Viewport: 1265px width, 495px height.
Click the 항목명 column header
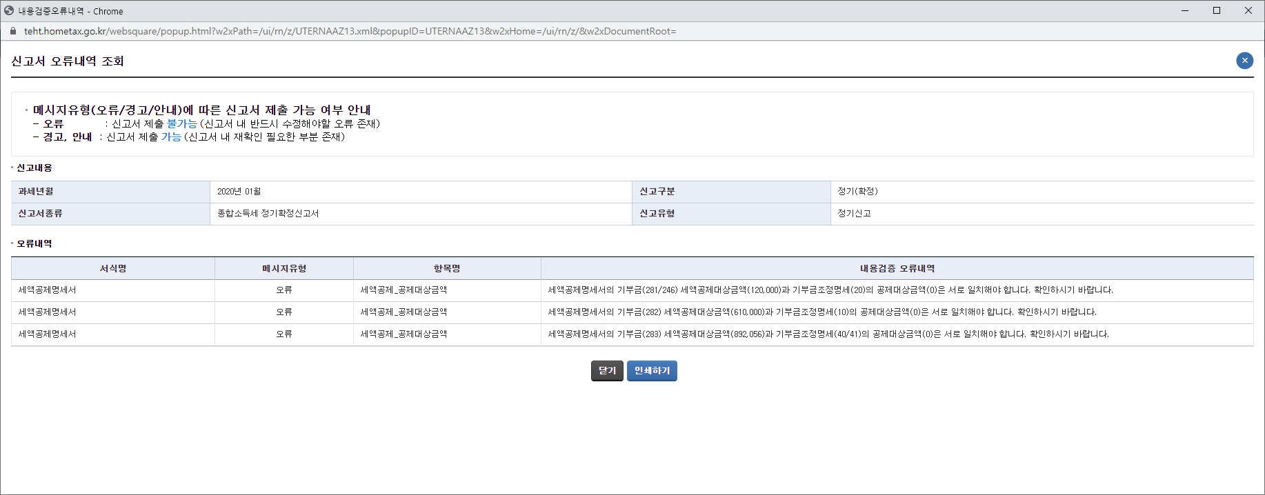click(x=447, y=268)
